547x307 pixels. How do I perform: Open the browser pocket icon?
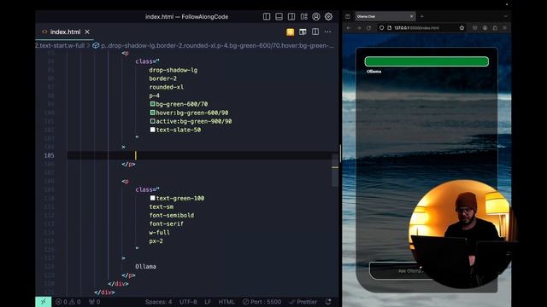click(475, 28)
